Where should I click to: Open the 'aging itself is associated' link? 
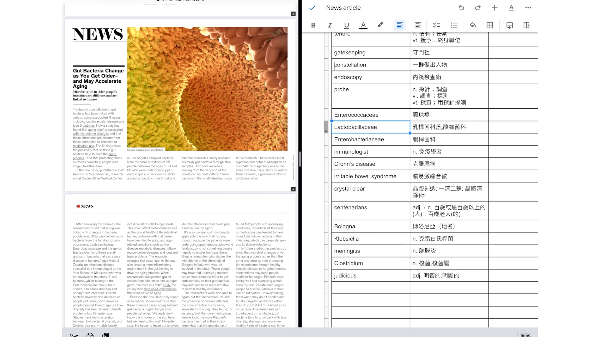[x=105, y=130]
